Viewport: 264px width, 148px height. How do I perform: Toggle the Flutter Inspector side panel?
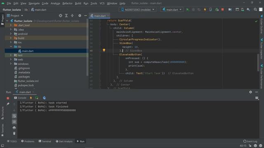[262, 49]
